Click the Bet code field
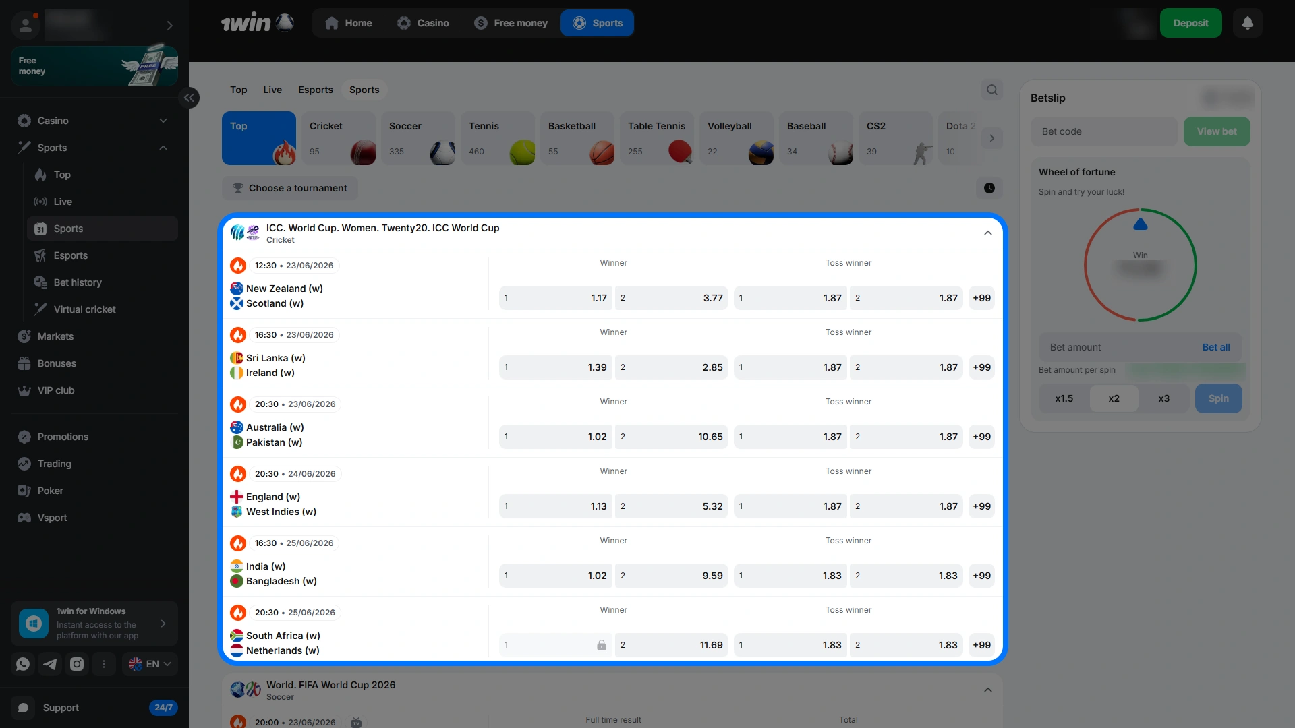Viewport: 1295px width, 728px height. coord(1104,131)
